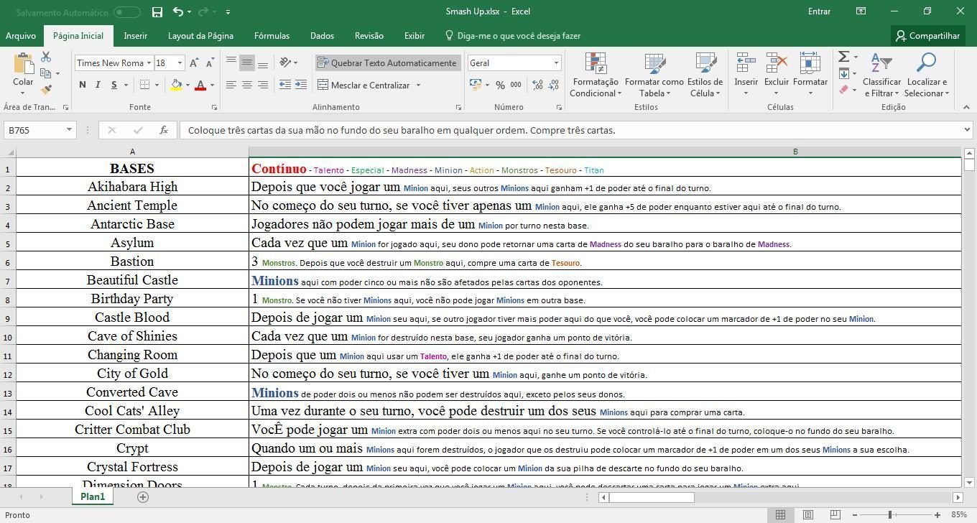Toggle Center horizontal alignment
977x523 pixels.
point(246,85)
